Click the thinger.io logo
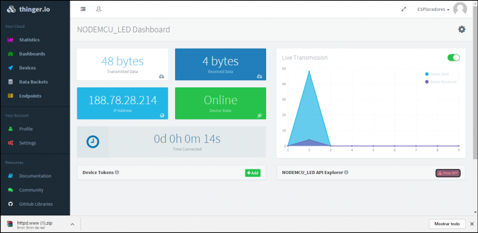The height and width of the screenshot is (233, 478). coord(28,9)
